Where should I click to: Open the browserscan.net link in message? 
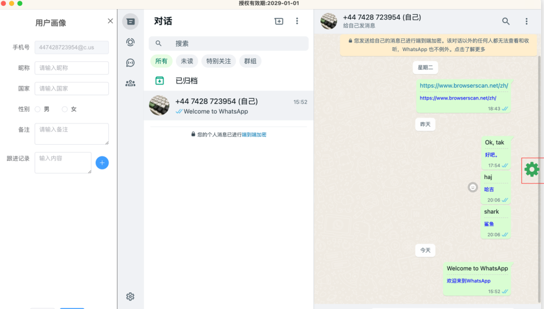(464, 86)
